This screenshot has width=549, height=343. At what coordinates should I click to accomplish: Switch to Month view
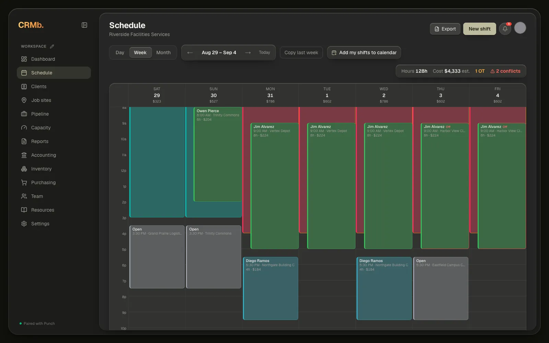point(163,52)
